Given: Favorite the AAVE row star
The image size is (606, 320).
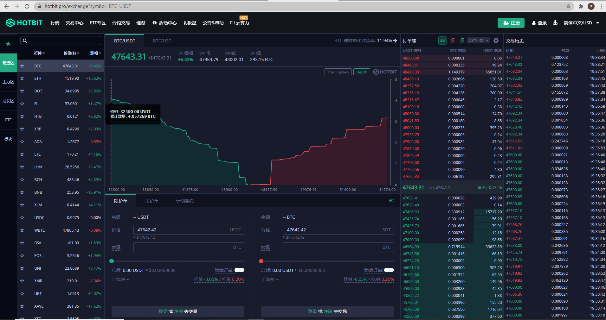Looking at the screenshot, I should tap(22, 306).
